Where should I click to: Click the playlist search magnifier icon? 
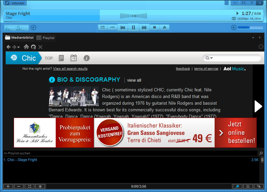coord(261,153)
